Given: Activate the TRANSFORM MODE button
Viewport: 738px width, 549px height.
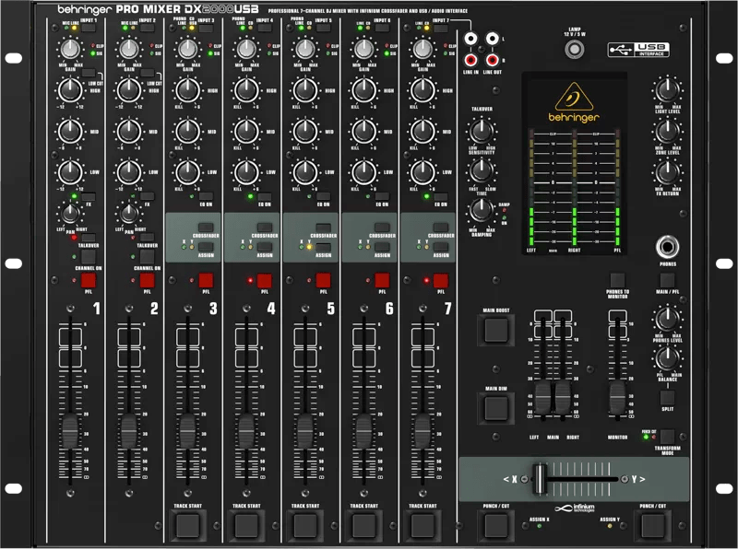Looking at the screenshot, I should [667, 435].
